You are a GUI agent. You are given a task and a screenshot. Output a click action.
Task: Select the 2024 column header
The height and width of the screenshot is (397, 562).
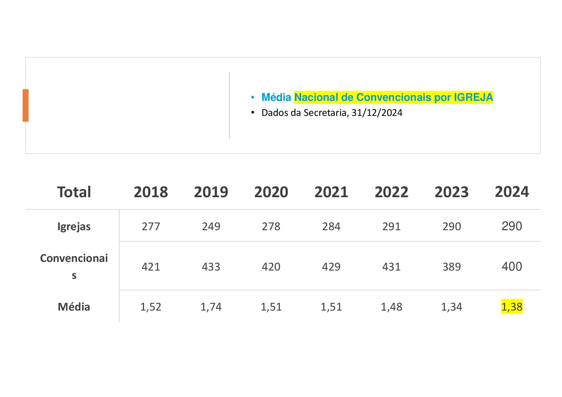pos(512,192)
